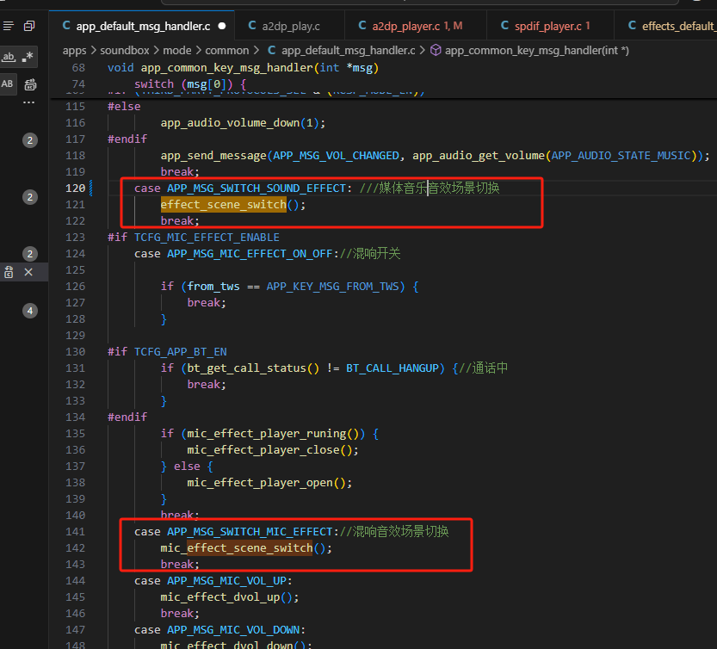Open the a2dp_play.c tab
Image resolution: width=717 pixels, height=649 pixels.
[x=290, y=26]
